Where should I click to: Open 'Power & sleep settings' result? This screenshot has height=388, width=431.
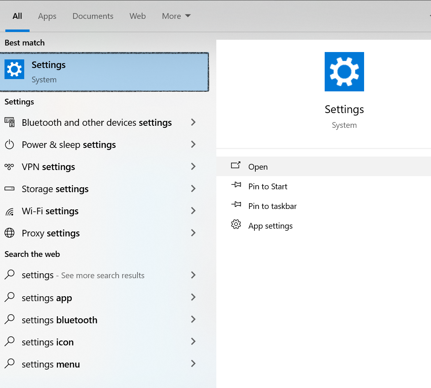point(104,145)
